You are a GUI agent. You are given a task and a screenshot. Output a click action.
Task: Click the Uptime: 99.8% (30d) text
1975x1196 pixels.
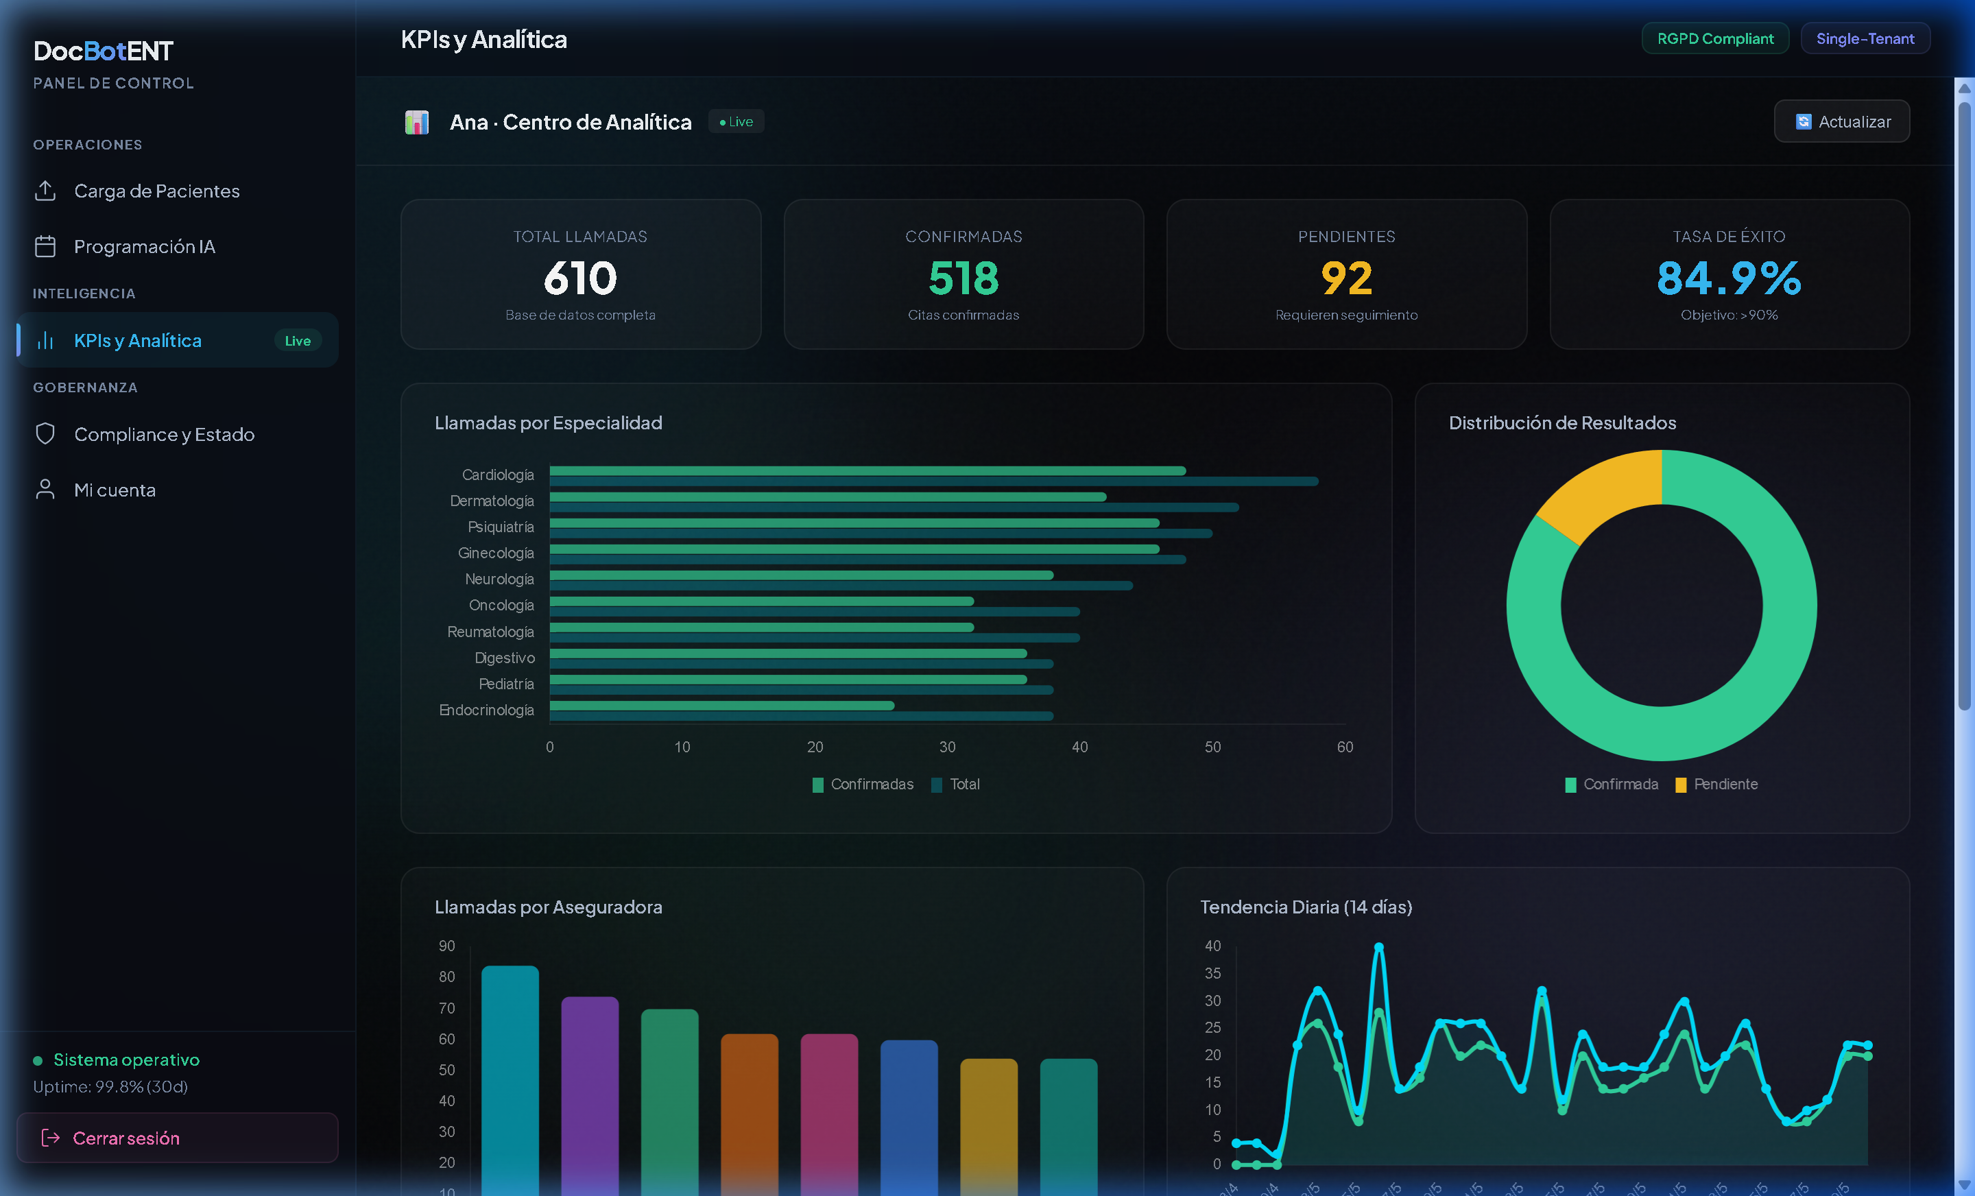110,1086
